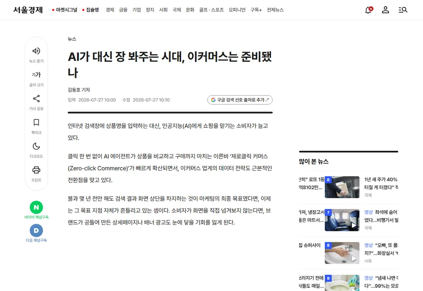Open the partially visible 냉장고서 headline
Image resolution: width=423 pixels, height=291 pixels.
(312, 216)
